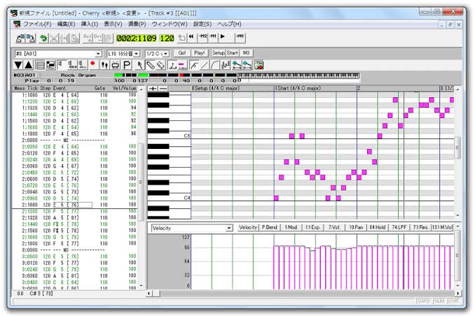
Task: Select the eraser tool
Action: (x=161, y=65)
